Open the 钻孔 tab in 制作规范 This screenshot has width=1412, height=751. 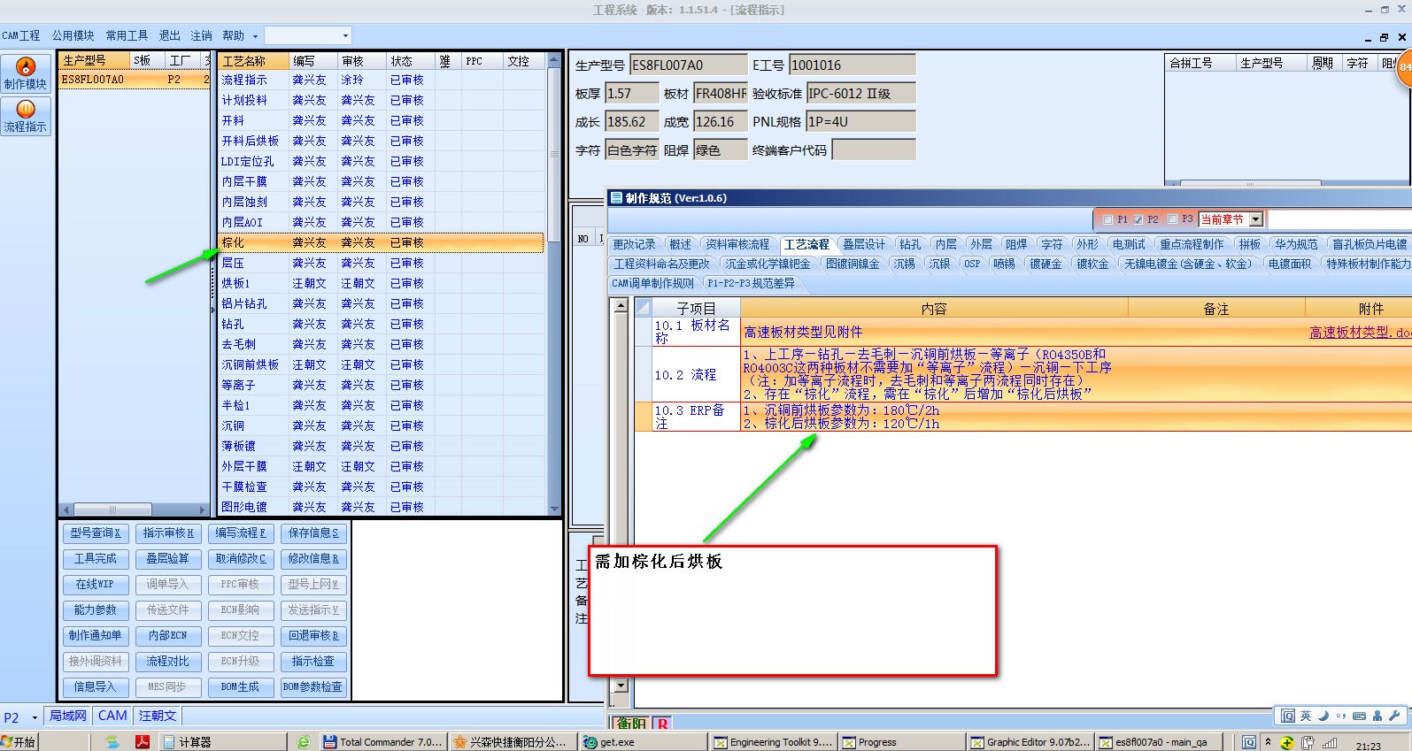(910, 244)
